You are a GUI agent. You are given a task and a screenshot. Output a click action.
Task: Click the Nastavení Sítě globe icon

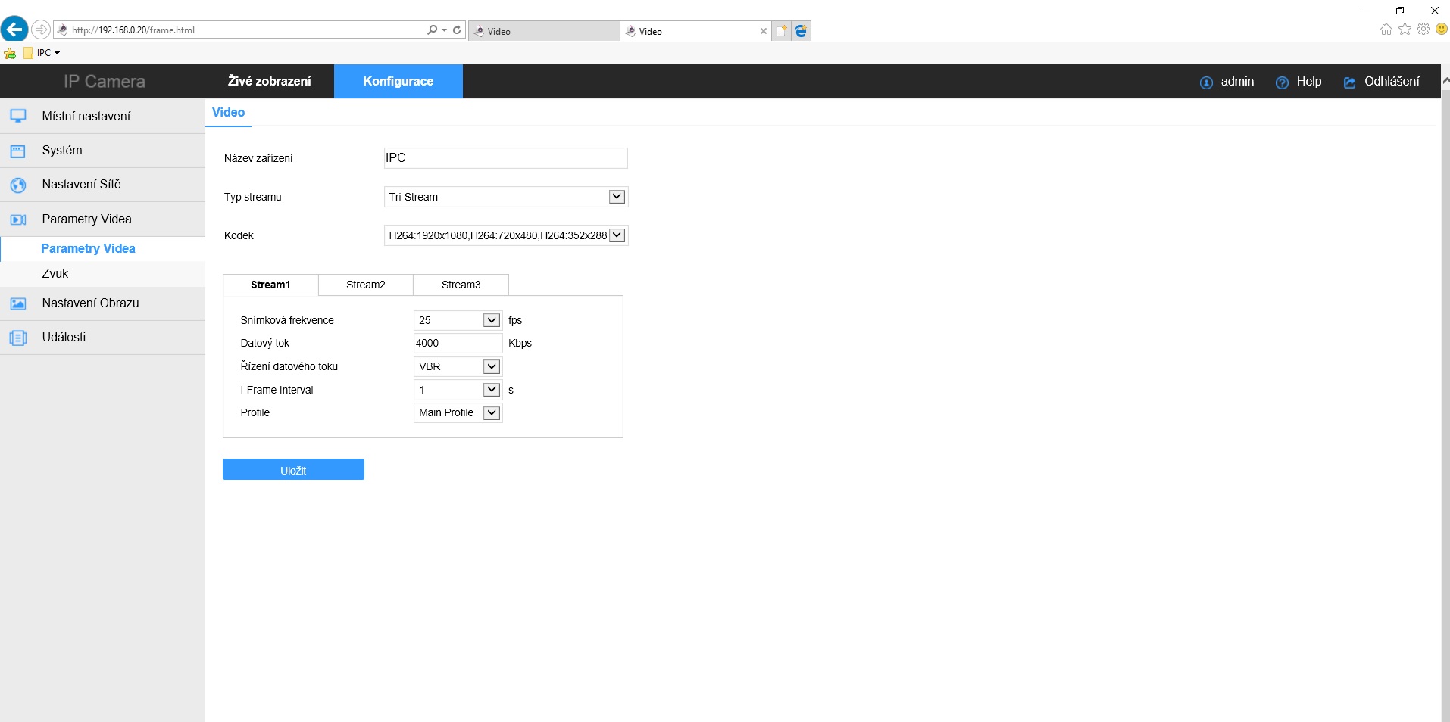(x=18, y=185)
